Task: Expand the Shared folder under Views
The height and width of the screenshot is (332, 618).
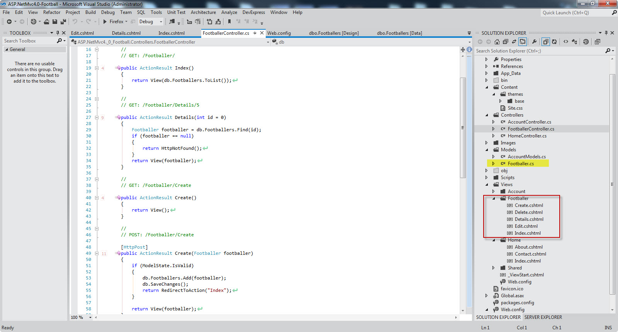Action: [x=494, y=268]
